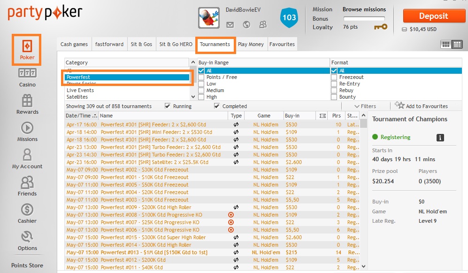Expand the Filters dropdown
The height and width of the screenshot is (273, 468).
pyautogui.click(x=365, y=106)
